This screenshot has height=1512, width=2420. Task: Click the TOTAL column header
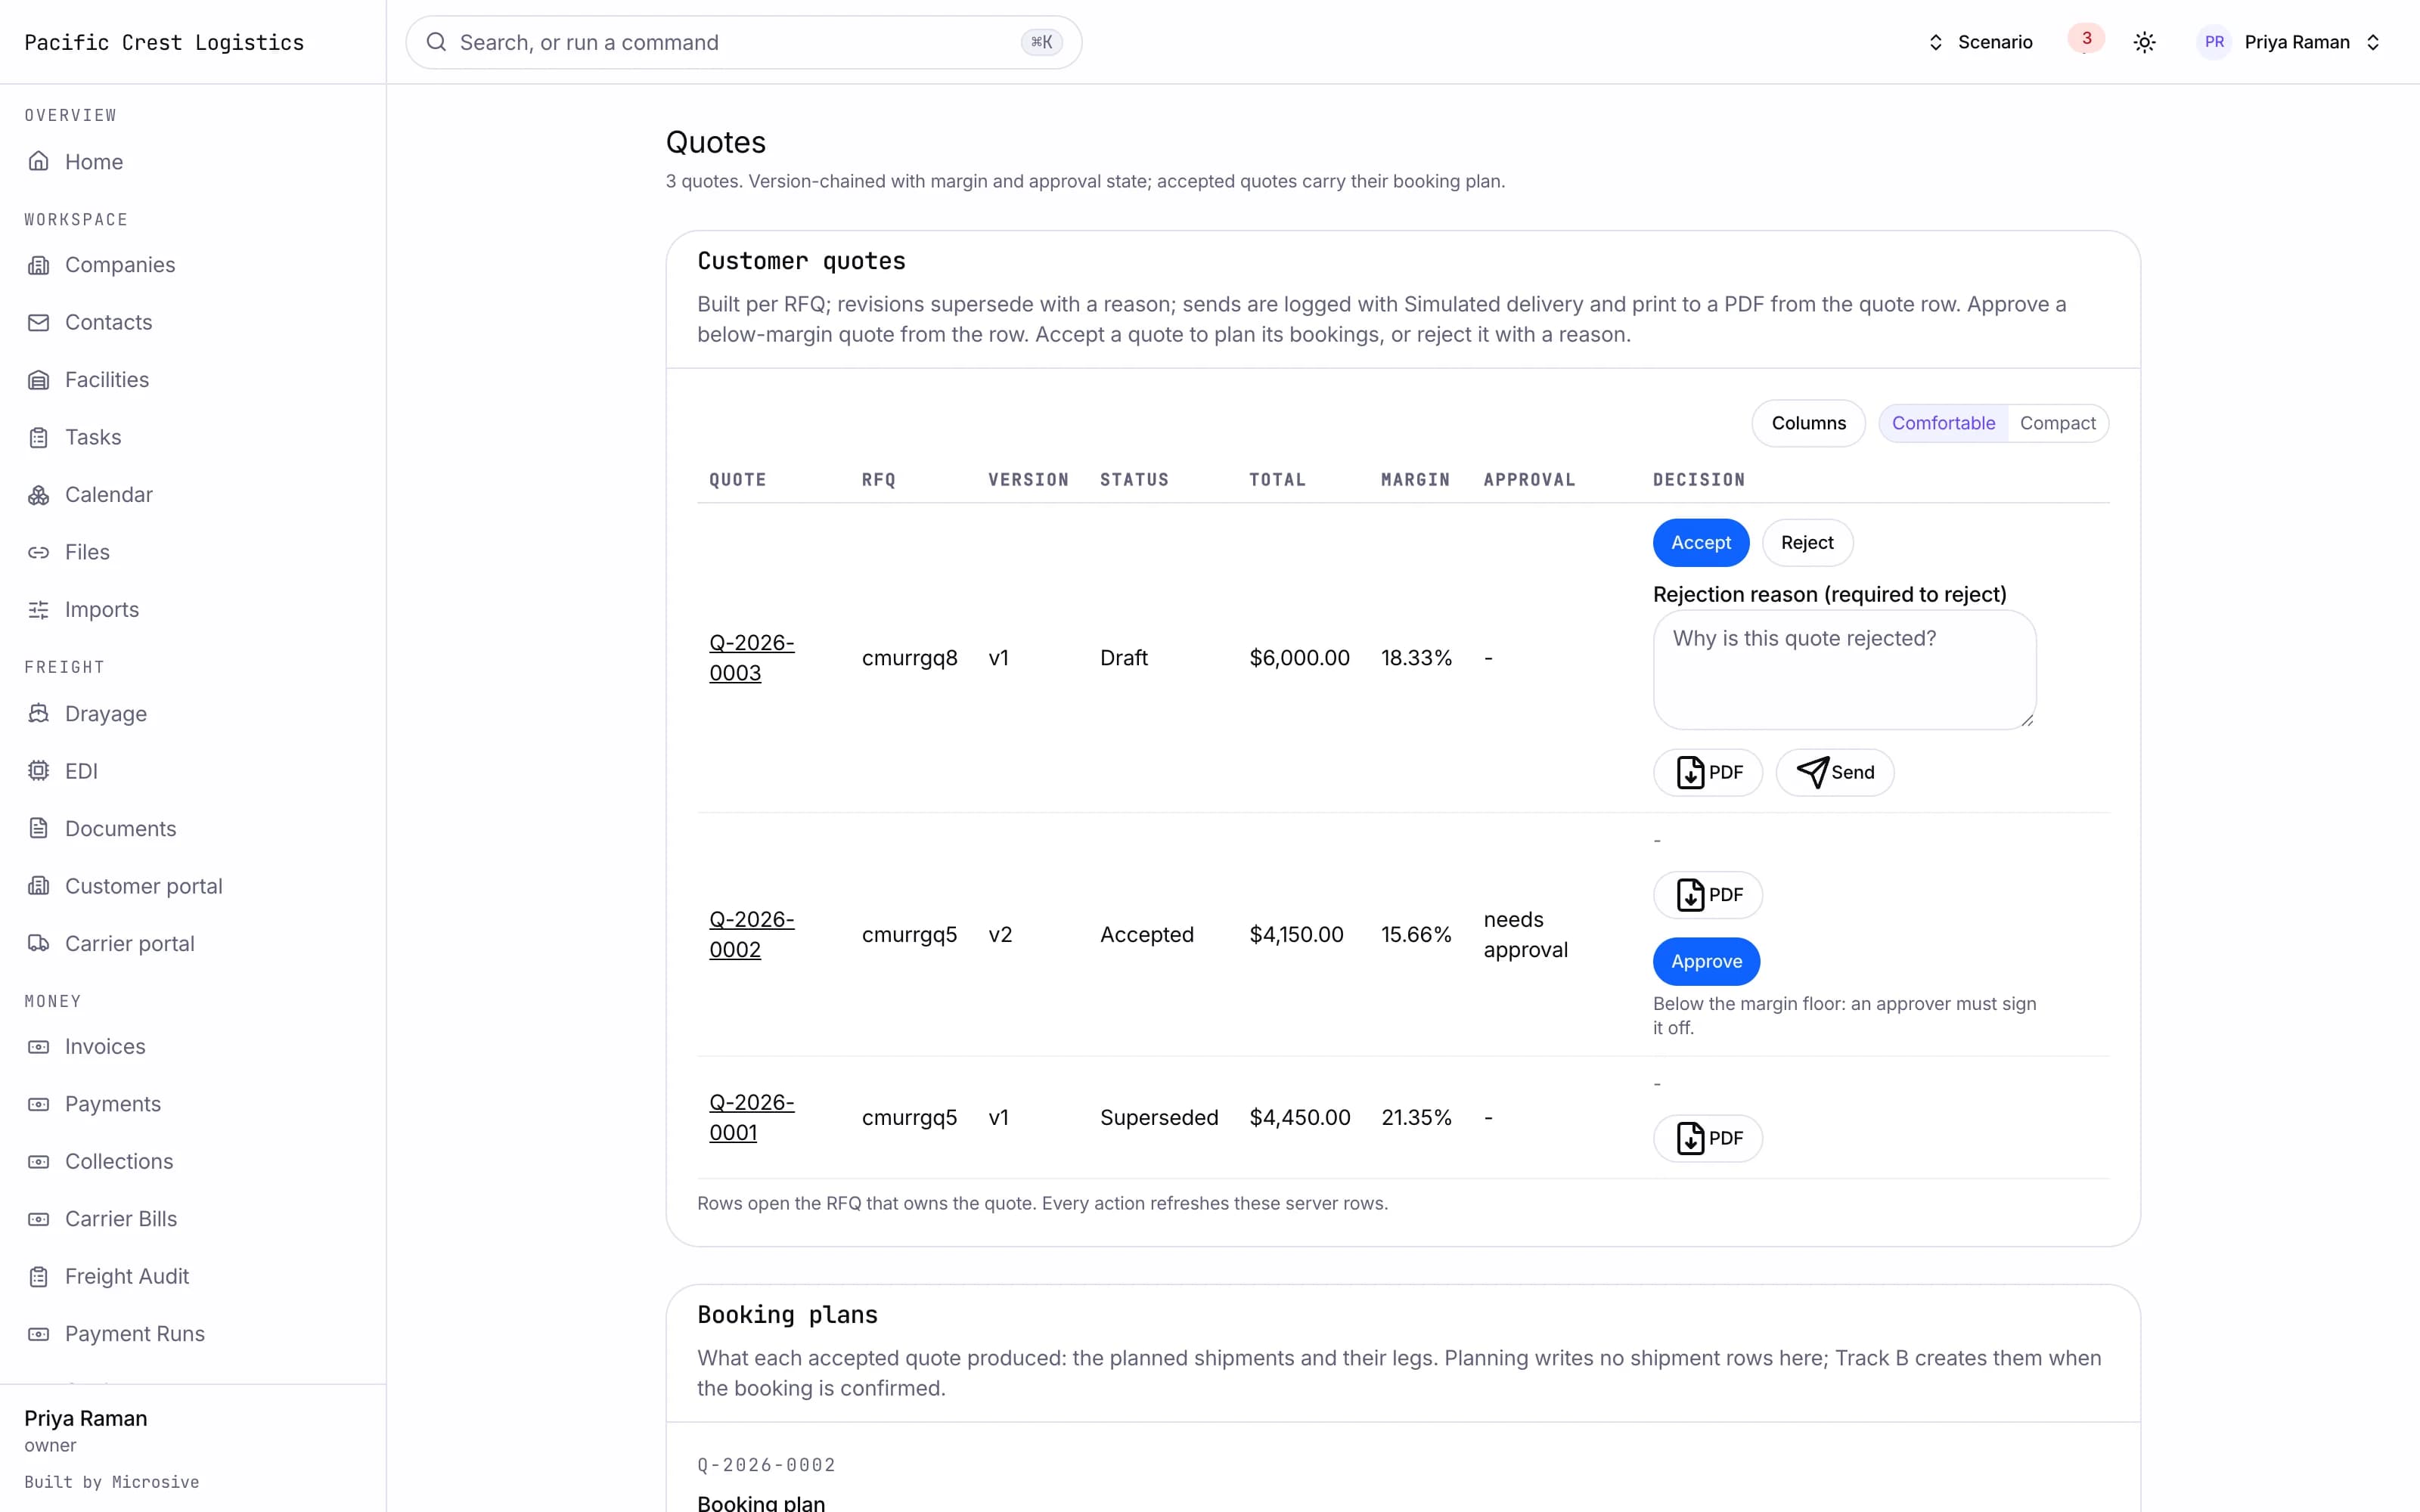1277,480
